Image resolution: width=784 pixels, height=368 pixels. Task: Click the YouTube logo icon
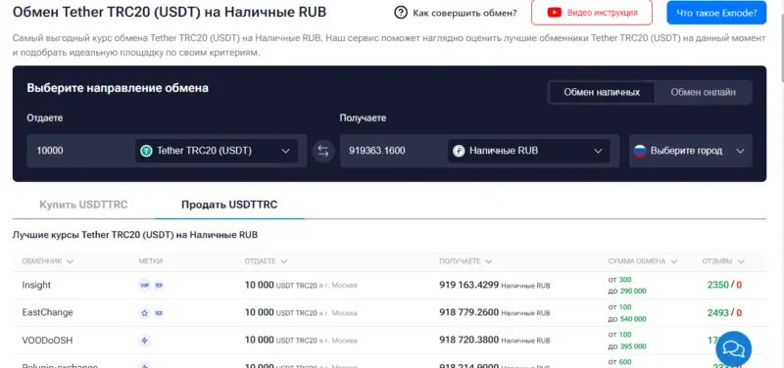click(x=555, y=13)
